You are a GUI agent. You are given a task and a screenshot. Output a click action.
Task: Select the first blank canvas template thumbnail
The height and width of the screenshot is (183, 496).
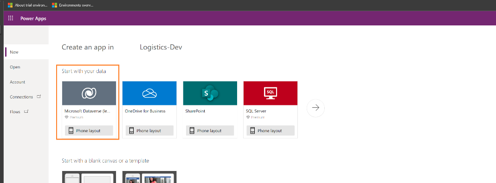click(x=89, y=177)
